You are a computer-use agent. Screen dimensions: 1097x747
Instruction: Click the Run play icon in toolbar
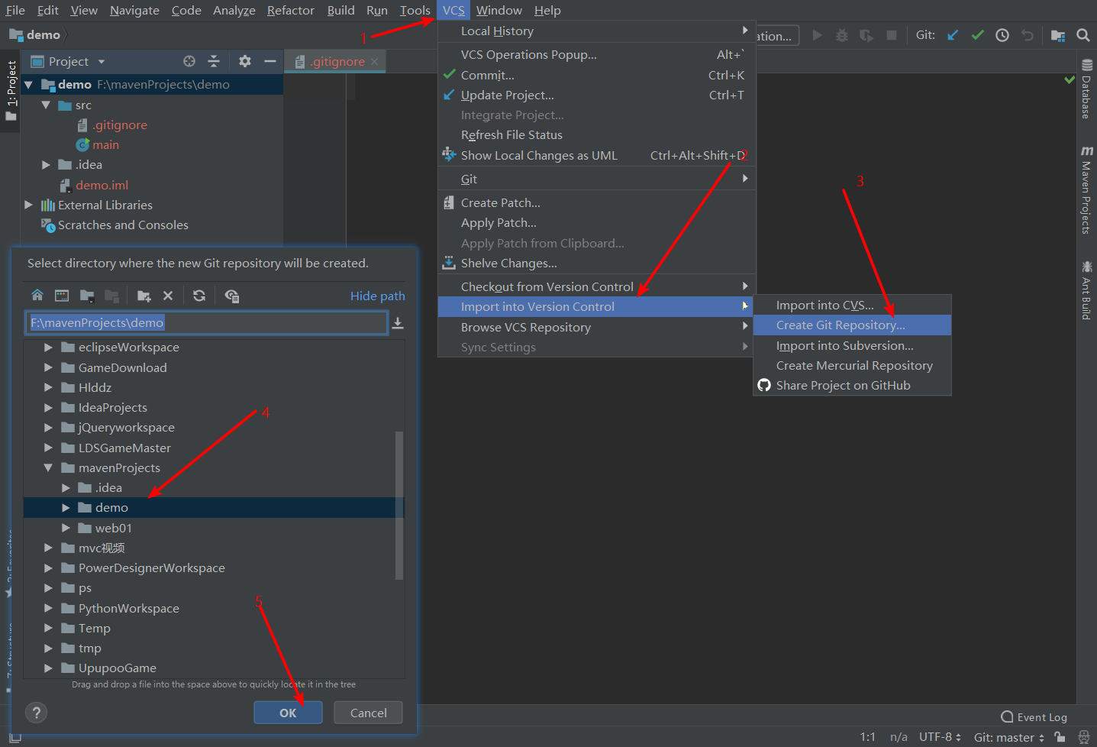(818, 35)
